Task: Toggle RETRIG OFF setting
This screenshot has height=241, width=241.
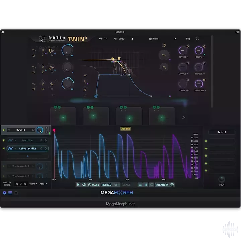Action: [x=110, y=185]
